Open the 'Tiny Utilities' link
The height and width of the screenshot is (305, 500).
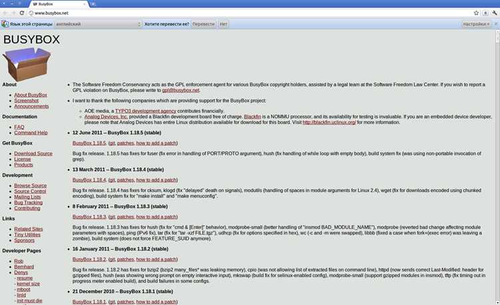(27, 234)
